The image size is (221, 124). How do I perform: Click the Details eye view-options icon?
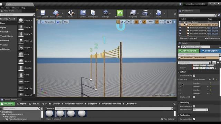(218, 63)
